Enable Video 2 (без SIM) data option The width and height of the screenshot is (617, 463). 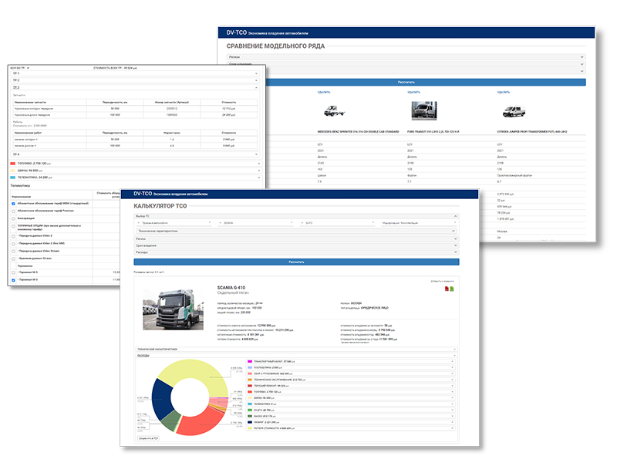click(x=13, y=244)
